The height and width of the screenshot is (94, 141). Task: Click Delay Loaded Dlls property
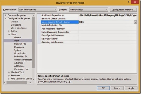(50, 39)
